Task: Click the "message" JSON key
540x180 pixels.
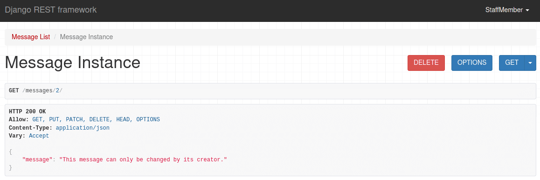Action: (37, 159)
